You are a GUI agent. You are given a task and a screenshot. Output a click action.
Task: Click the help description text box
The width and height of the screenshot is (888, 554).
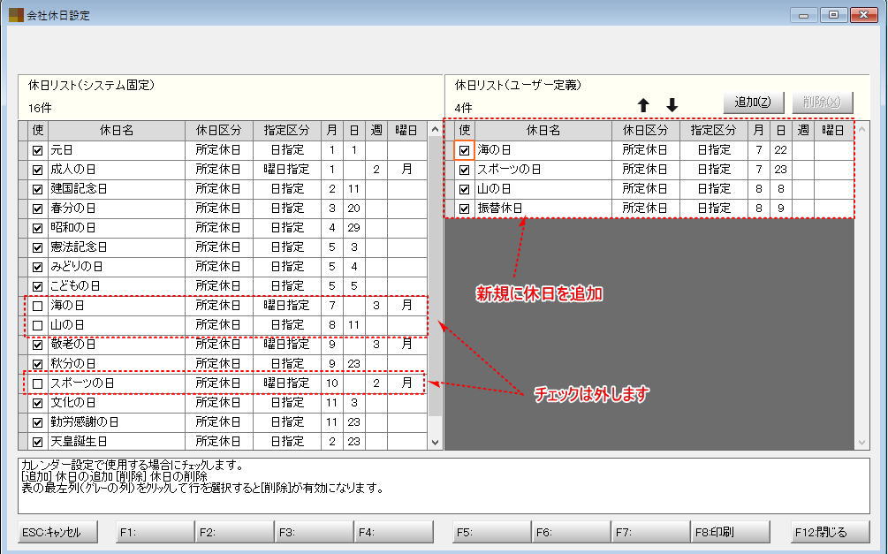tap(444, 486)
